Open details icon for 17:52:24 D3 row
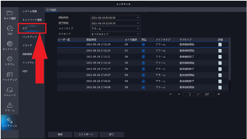This screenshot has height=139, width=247. pos(220,51)
